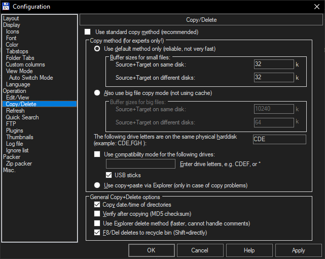Enable Use Explorer delete method option
This screenshot has height=259, width=325.
[97, 223]
